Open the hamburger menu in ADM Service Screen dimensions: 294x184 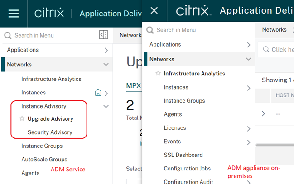(x=14, y=14)
